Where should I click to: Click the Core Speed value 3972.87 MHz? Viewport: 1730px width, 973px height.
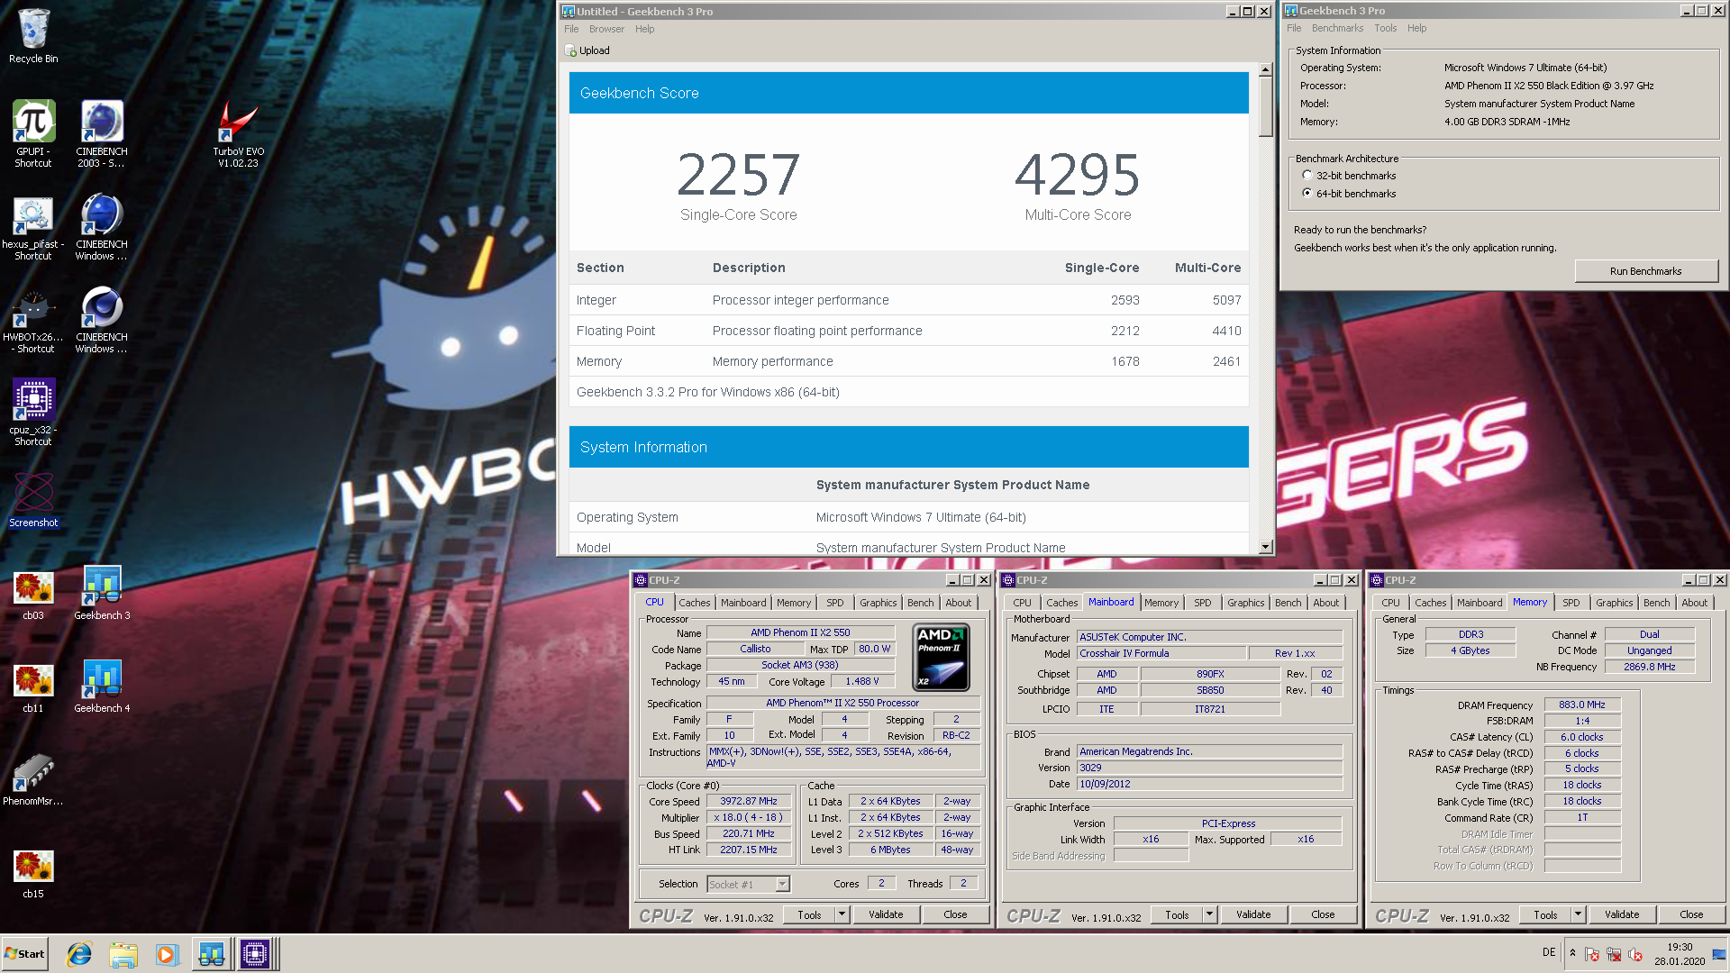pos(748,801)
